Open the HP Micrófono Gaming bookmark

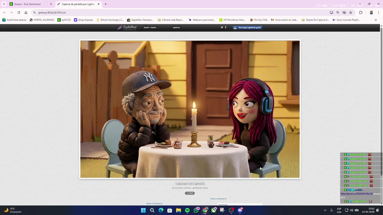pos(232,20)
